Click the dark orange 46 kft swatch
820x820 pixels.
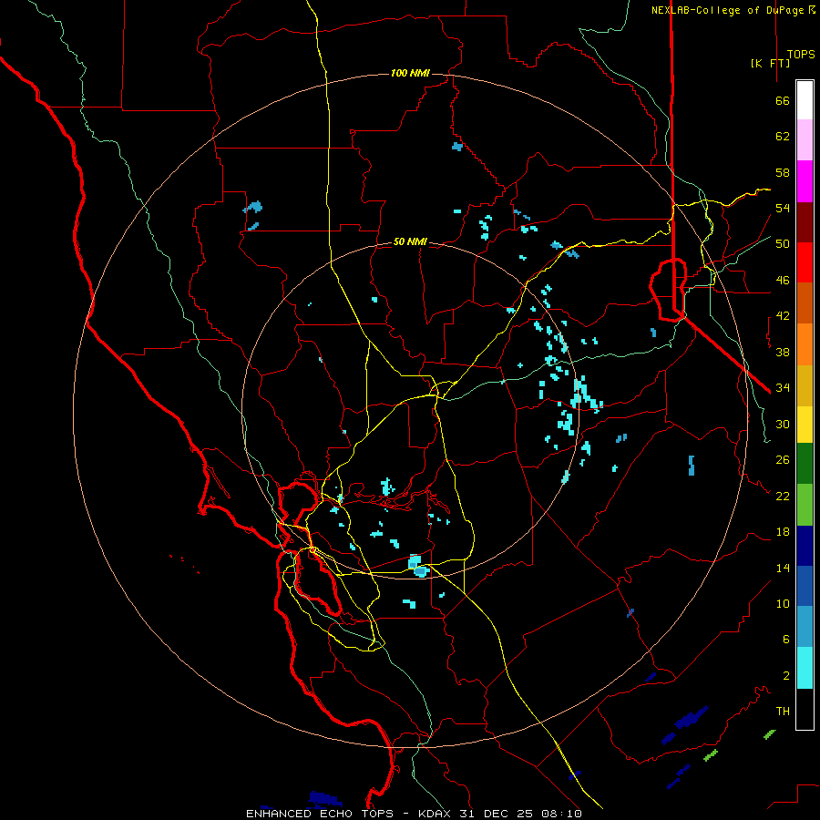(x=805, y=303)
